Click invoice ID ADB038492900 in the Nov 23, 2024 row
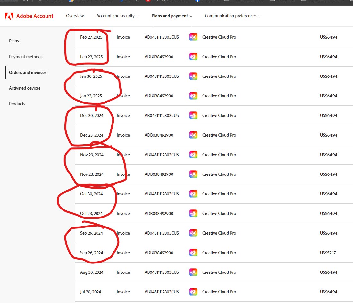The width and height of the screenshot is (353, 303). 159,174
